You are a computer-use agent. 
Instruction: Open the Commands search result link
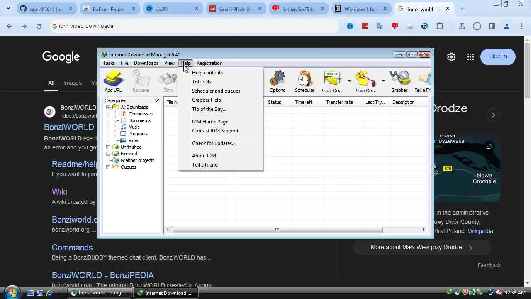(x=72, y=248)
